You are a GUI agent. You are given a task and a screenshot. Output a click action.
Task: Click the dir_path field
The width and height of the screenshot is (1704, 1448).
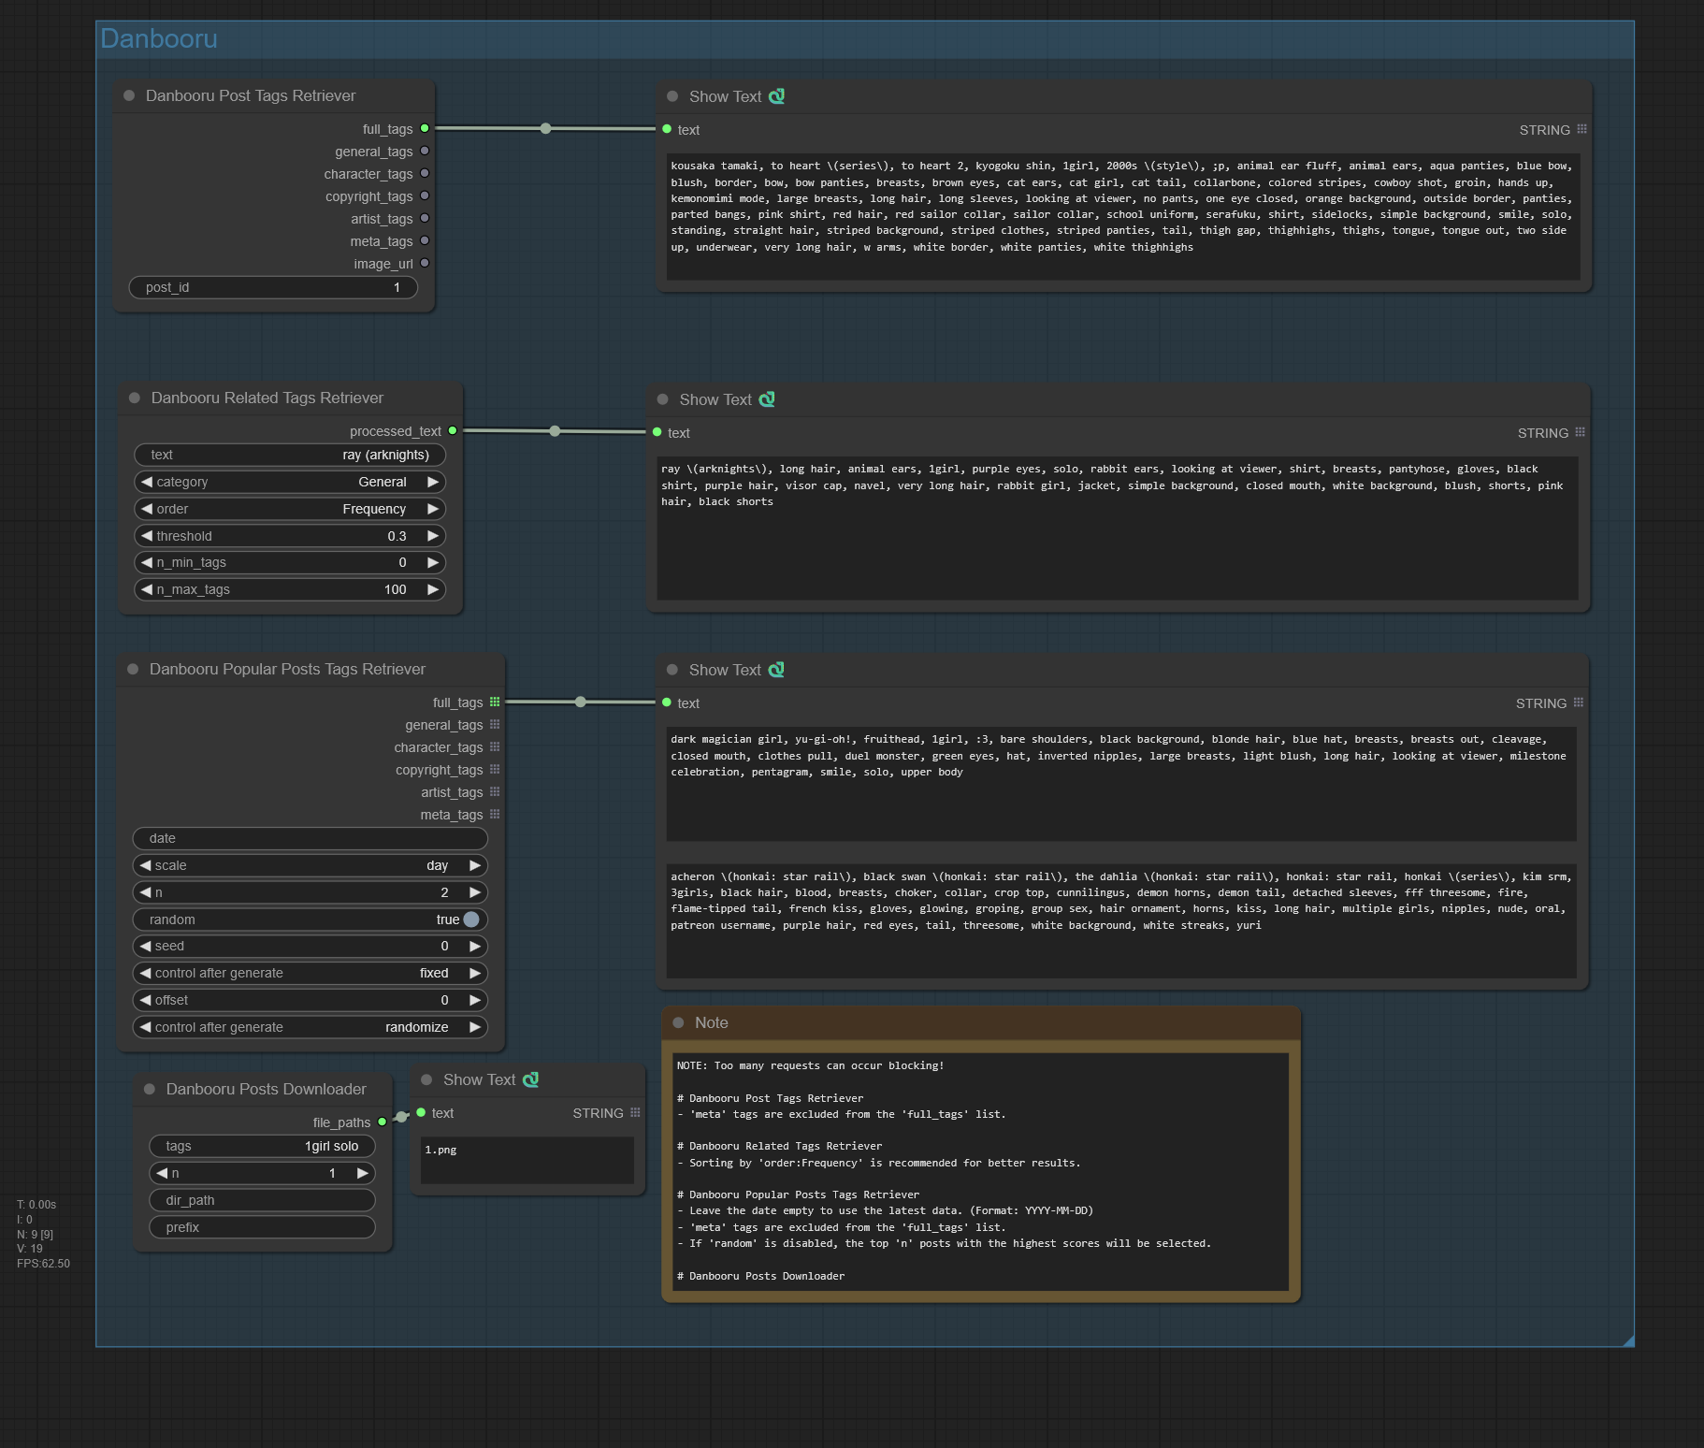point(263,1200)
